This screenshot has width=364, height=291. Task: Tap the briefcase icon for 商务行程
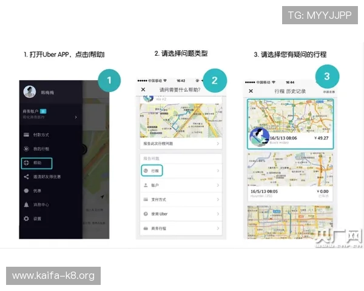coord(146,229)
